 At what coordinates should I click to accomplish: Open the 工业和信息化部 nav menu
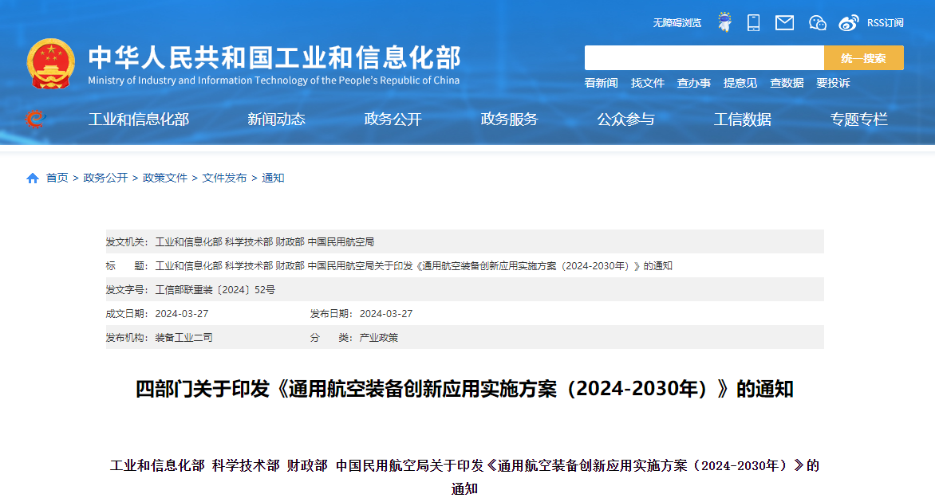[139, 120]
